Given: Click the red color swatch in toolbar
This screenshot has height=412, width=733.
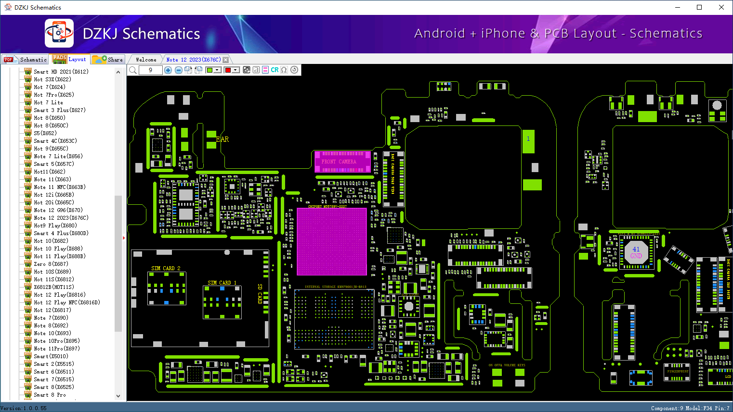Looking at the screenshot, I should [228, 70].
